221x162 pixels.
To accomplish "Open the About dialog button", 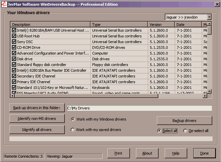I will pos(147,153).
